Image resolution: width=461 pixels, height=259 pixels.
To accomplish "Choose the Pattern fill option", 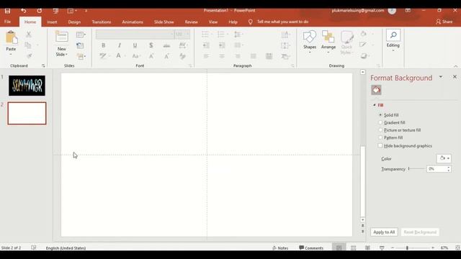I will [x=380, y=137].
